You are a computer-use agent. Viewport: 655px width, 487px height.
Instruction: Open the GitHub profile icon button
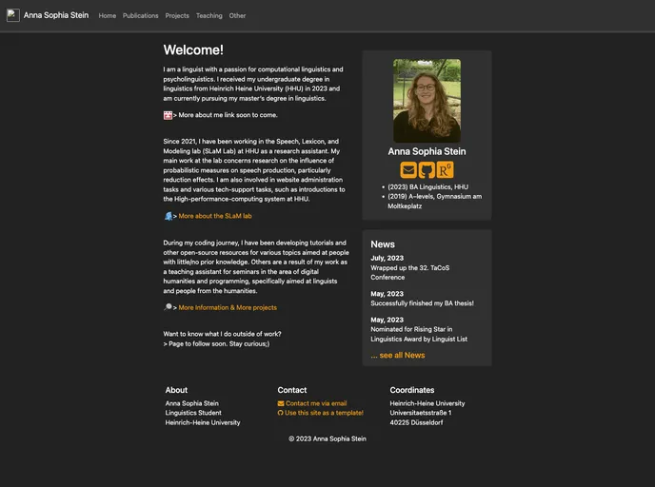(x=427, y=170)
